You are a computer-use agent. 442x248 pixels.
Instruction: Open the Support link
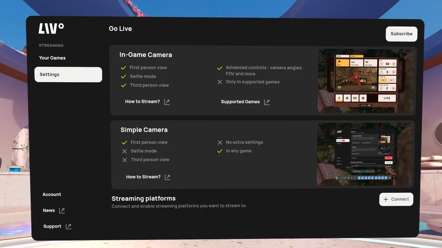pyautogui.click(x=52, y=226)
